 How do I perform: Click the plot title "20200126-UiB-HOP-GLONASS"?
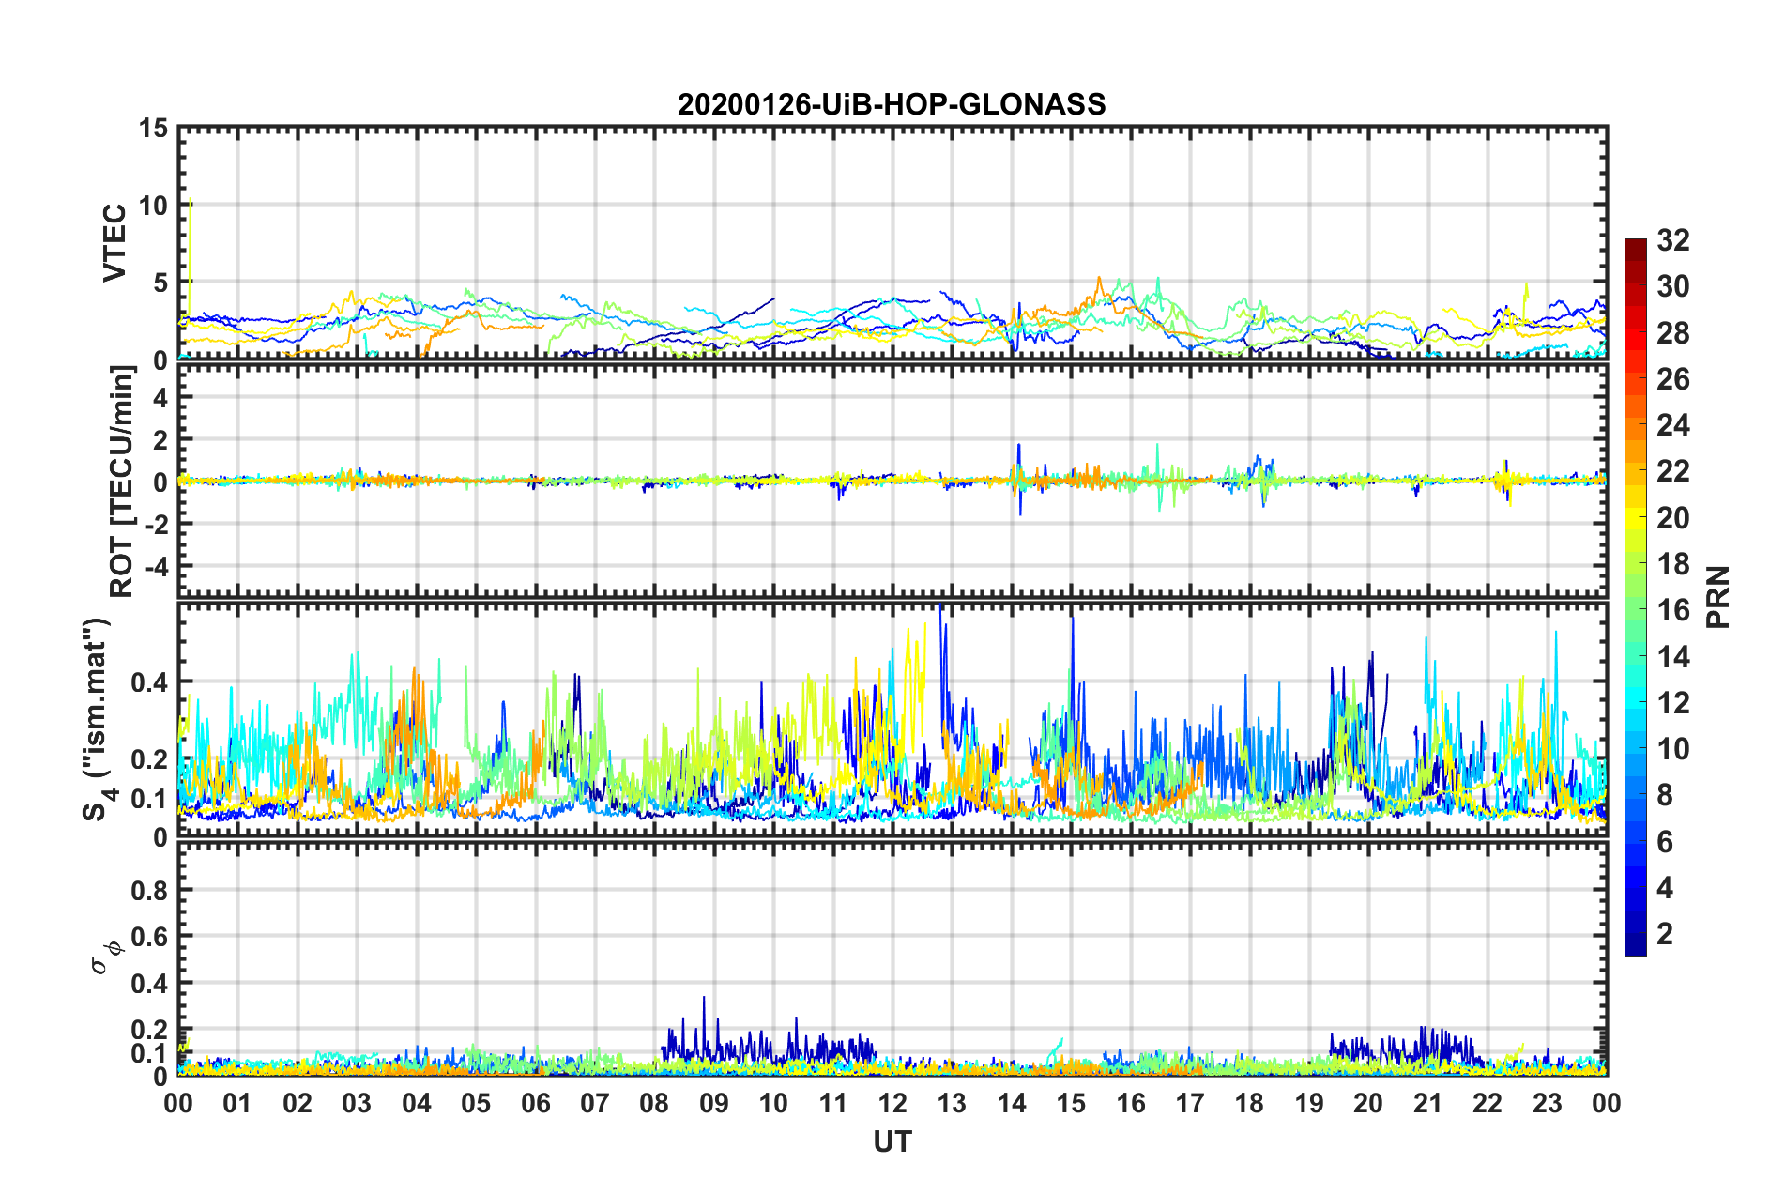coord(892,104)
